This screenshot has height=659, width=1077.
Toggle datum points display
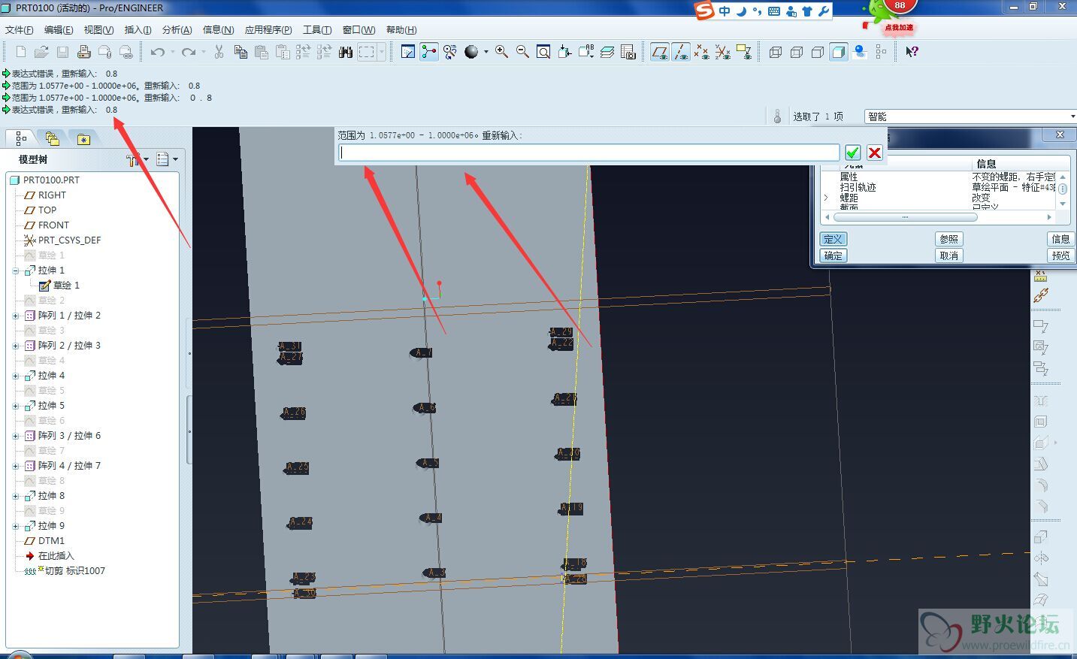click(x=701, y=52)
